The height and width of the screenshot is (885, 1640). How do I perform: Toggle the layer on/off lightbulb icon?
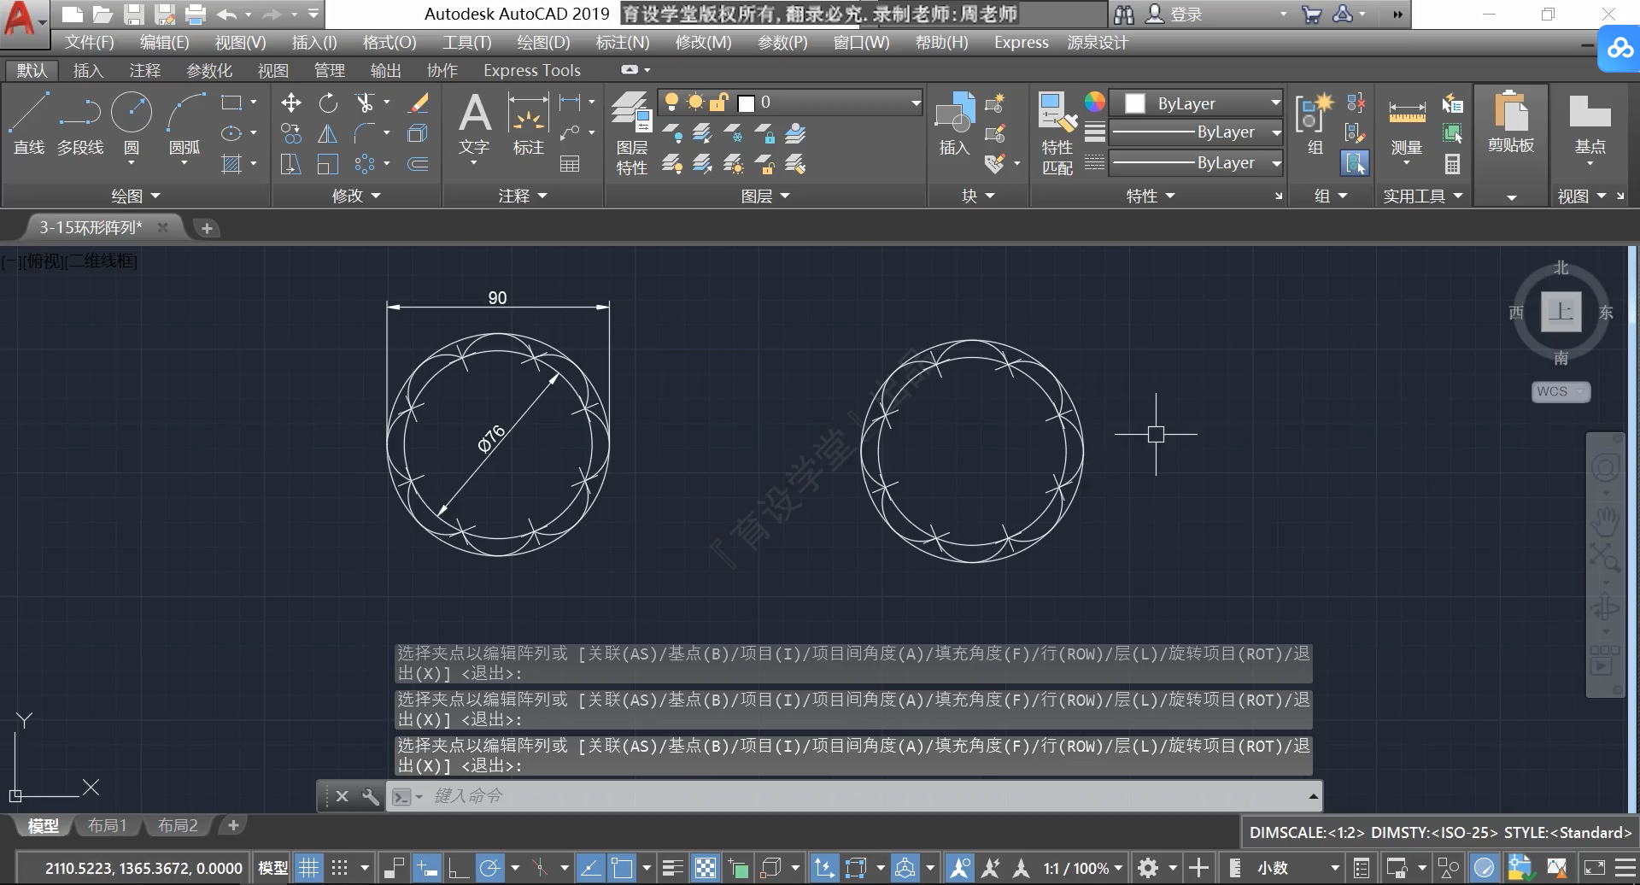671,103
